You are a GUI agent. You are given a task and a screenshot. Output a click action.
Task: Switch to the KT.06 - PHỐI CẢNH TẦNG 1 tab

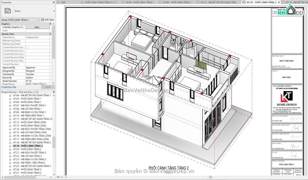pos(177,2)
